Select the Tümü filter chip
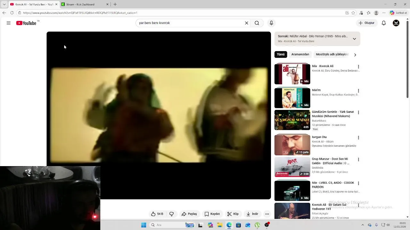410x230 pixels. [281, 55]
